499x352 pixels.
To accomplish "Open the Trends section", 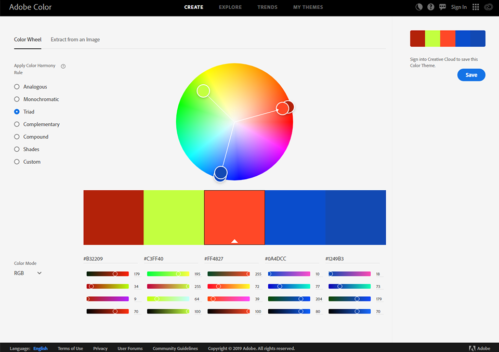I will pyautogui.click(x=267, y=7).
